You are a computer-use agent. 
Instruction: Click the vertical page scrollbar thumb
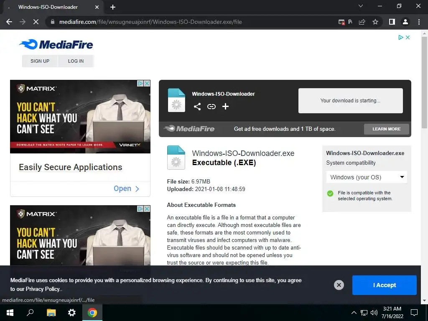click(x=424, y=82)
